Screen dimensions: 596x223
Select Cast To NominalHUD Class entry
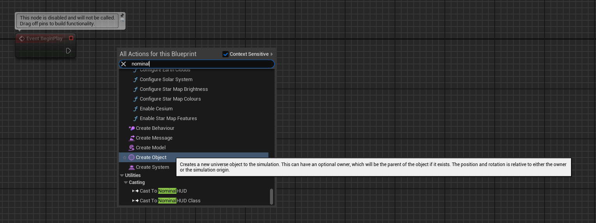click(x=170, y=201)
